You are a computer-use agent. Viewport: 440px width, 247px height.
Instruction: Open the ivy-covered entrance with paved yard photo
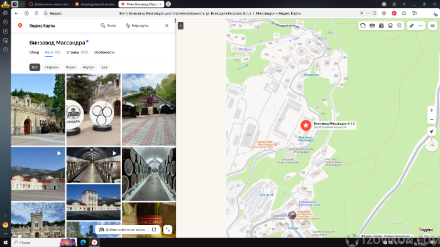149,109
